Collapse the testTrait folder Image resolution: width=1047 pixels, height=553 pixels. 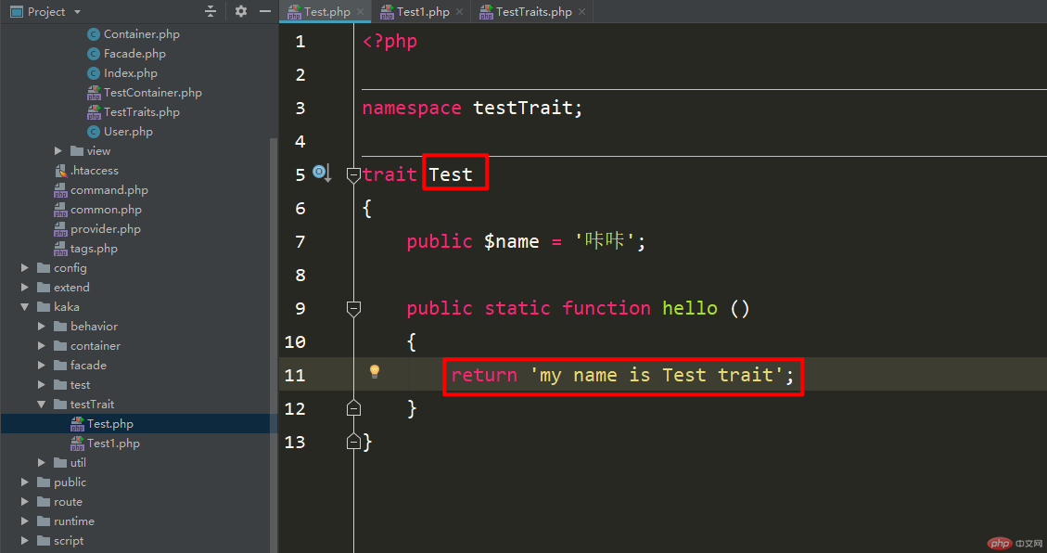(x=42, y=404)
